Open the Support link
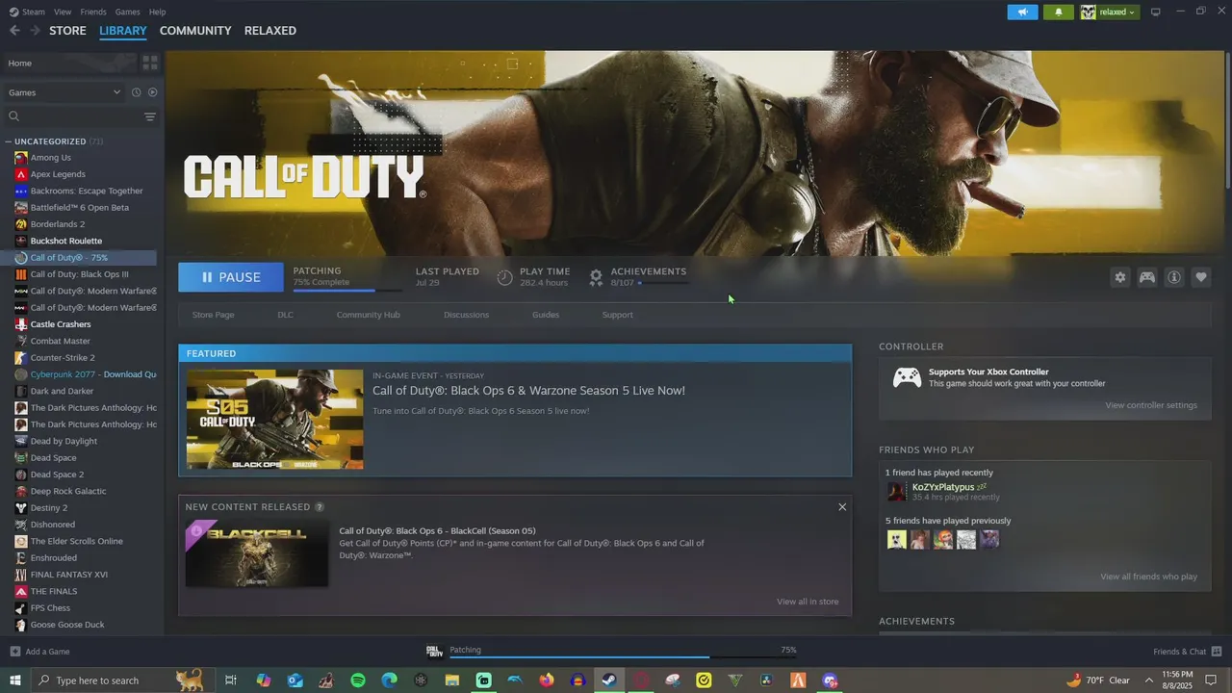The image size is (1232, 693). (x=618, y=315)
